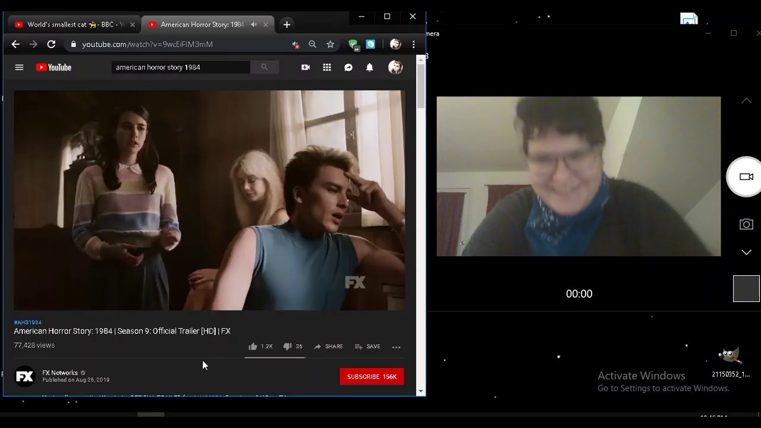This screenshot has width=761, height=428.
Task: Focus the YouTube search box
Action: [x=181, y=67]
